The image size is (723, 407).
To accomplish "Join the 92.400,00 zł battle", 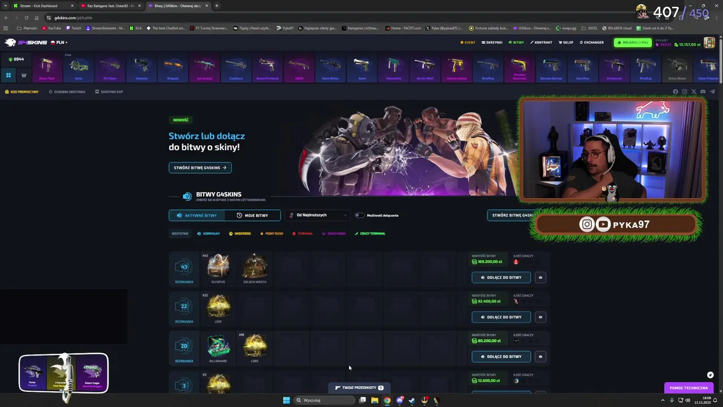I will click(x=501, y=317).
